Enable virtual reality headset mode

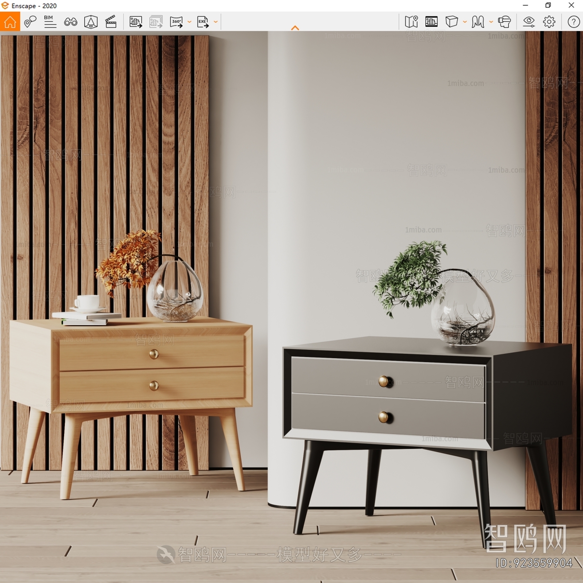[504, 22]
